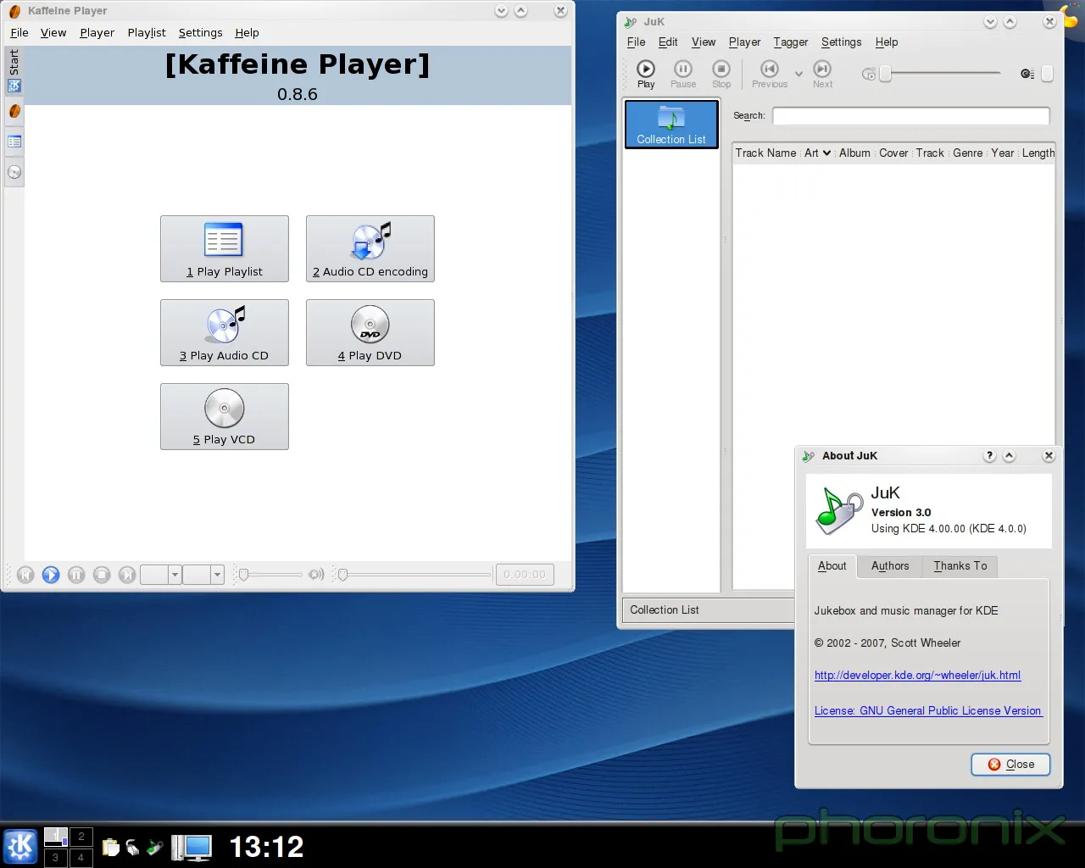Open Kaffeine's Playlist menu
The height and width of the screenshot is (868, 1085).
coord(147,32)
